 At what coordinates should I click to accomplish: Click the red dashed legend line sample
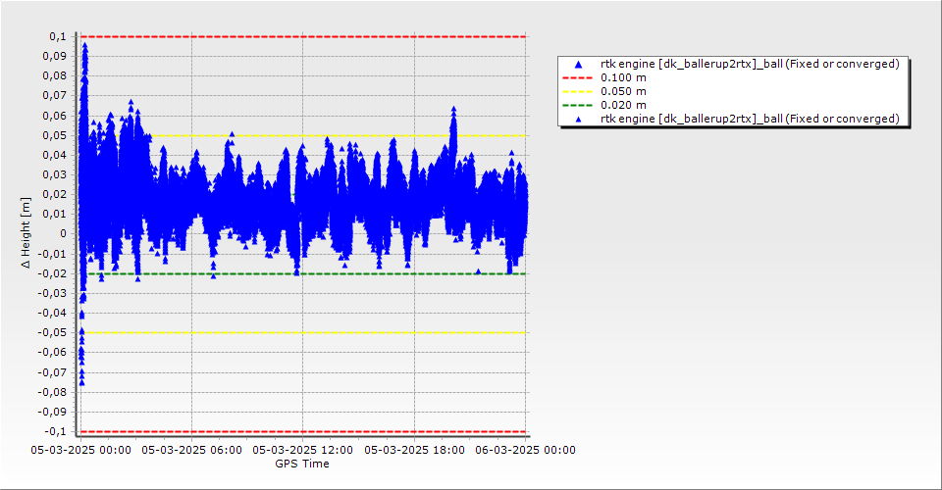tap(577, 78)
